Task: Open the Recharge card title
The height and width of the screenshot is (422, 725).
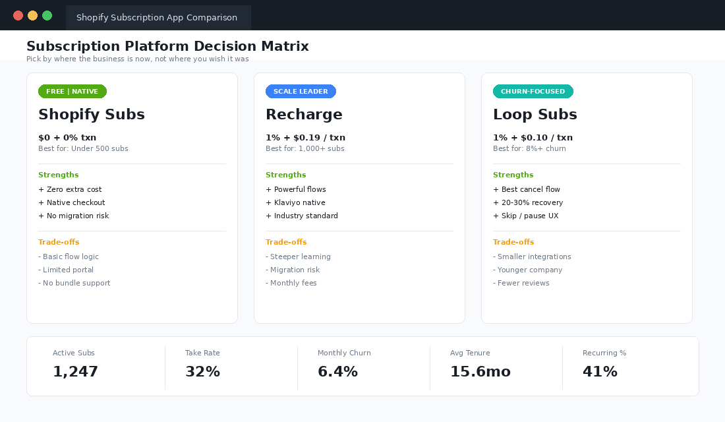Action: [x=304, y=114]
